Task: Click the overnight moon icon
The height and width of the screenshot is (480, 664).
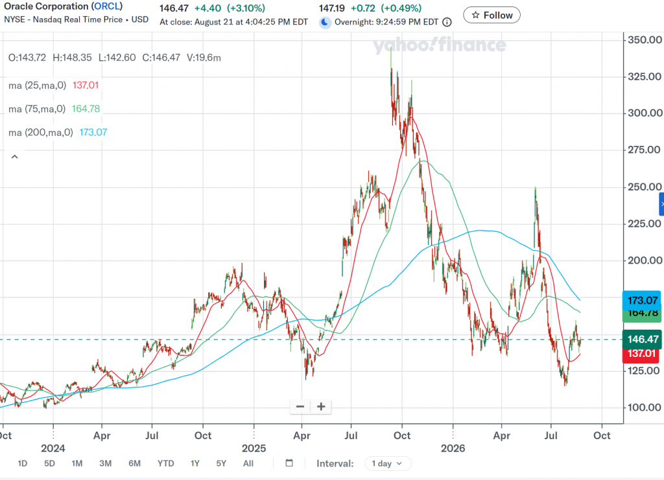Action: pos(325,22)
